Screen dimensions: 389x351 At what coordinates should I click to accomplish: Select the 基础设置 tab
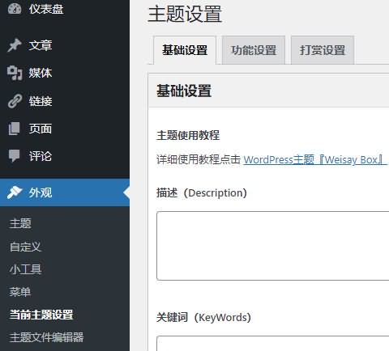pos(185,50)
